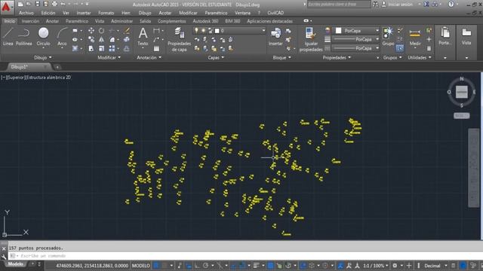The height and width of the screenshot is (271, 483).
Task: Click the Move (Desplazar) tool icon
Action: point(91,30)
